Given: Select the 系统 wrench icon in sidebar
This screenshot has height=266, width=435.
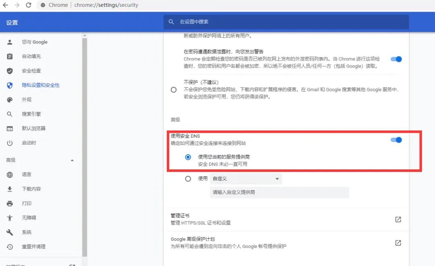Looking at the screenshot, I should [10, 232].
